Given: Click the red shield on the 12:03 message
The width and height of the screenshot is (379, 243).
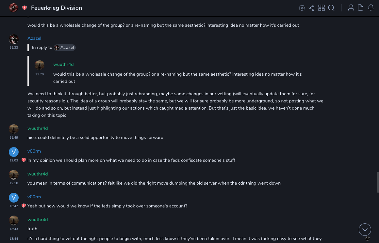Looking at the screenshot, I should tap(24, 160).
